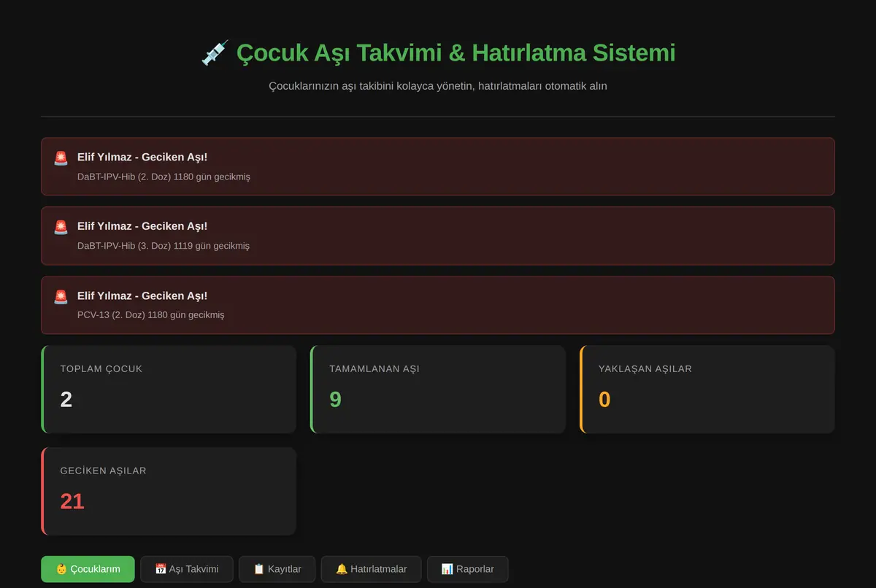The width and height of the screenshot is (876, 588).
Task: Click the syringe icon in the page title
Action: pos(215,53)
